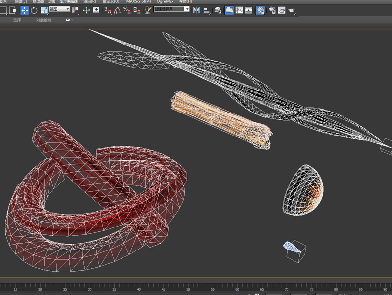Switch to the 对象绘制 ribbon tab
The image size is (392, 295).
(43, 20)
